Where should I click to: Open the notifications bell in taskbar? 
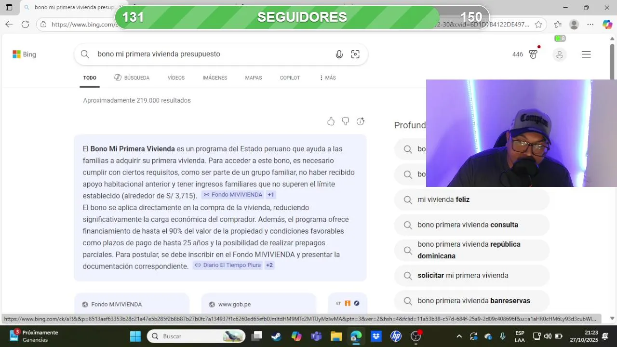[605, 336]
